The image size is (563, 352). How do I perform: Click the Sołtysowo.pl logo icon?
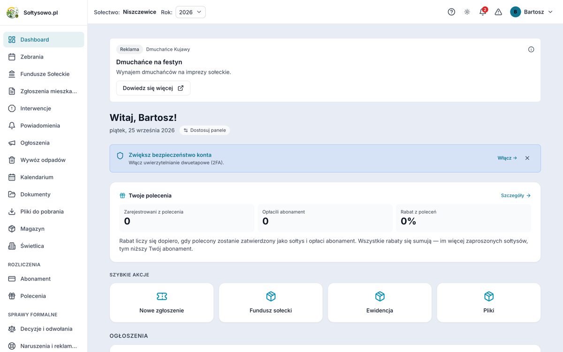click(13, 13)
